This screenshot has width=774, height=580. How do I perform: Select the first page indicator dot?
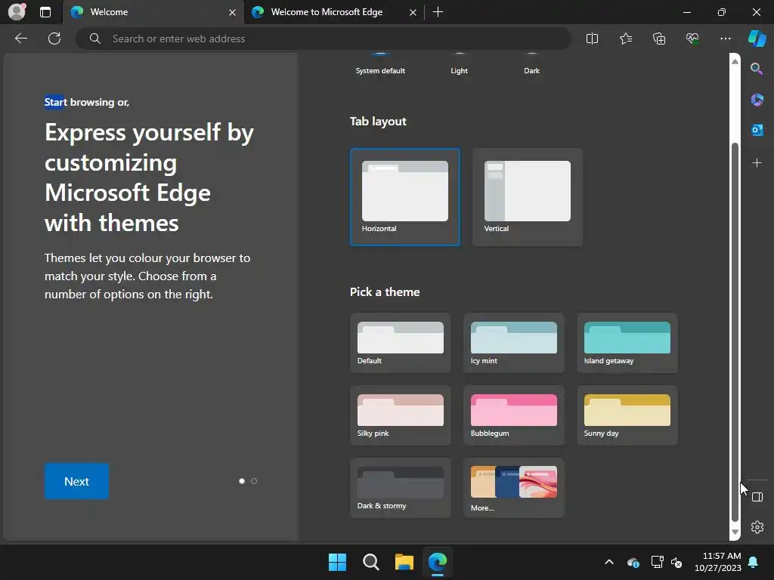pos(242,481)
